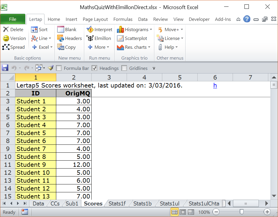Go to last sheet tab arrow
278x217 pixels.
tap(25, 203)
